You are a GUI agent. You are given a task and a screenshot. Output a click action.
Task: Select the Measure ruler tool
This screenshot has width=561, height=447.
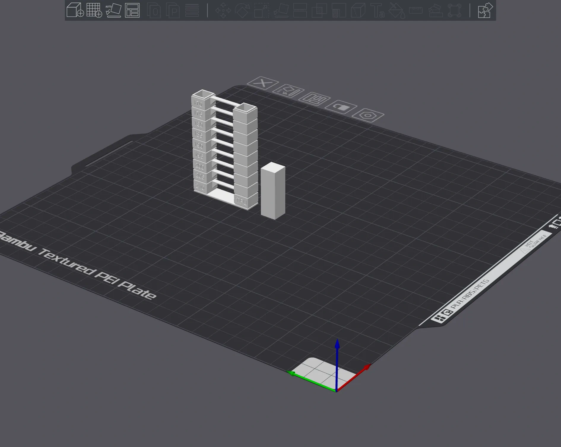(x=416, y=10)
